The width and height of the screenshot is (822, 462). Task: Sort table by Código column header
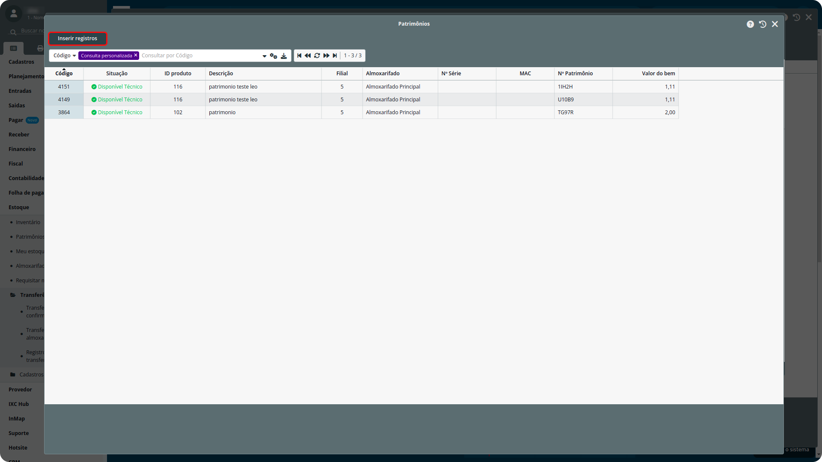[x=64, y=74]
